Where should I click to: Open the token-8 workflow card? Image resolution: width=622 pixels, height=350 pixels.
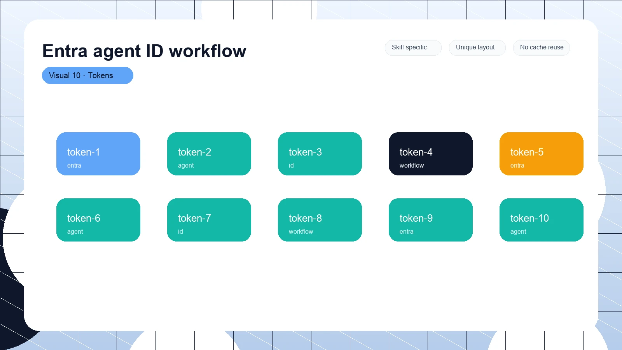pos(320,220)
